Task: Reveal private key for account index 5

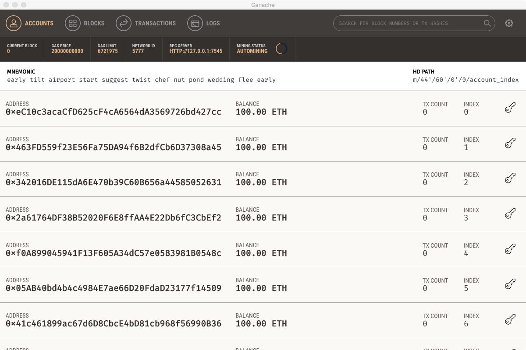Action: coord(510,284)
